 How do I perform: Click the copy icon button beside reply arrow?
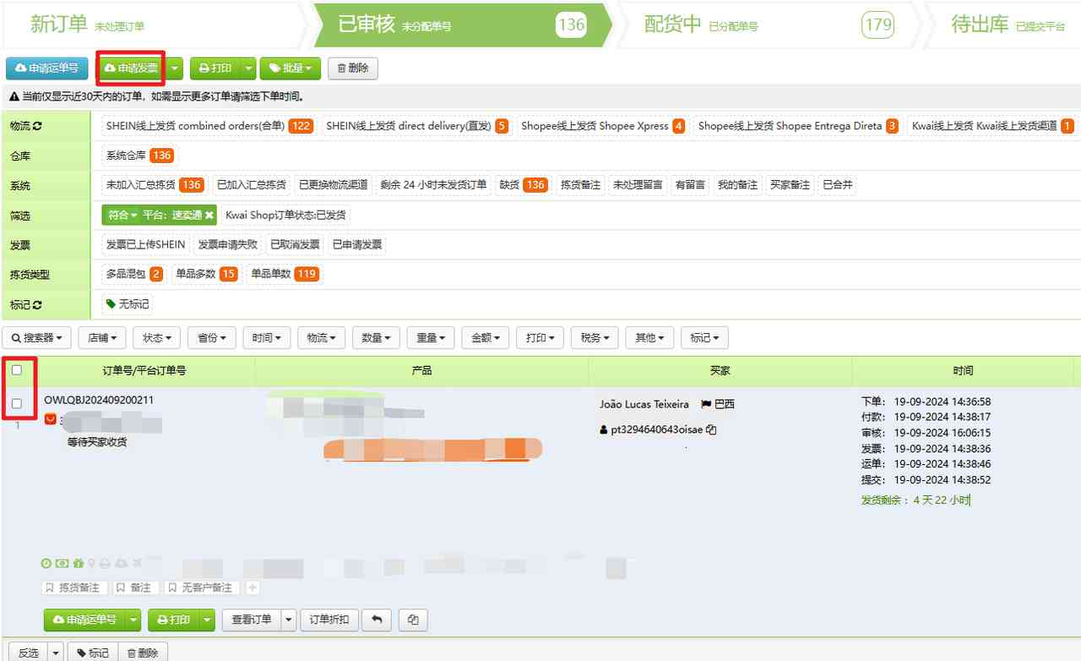[413, 620]
